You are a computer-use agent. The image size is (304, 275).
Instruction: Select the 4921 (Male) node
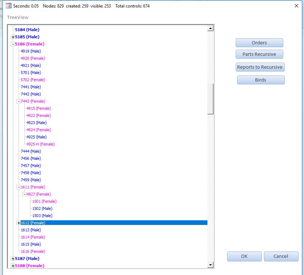click(x=31, y=65)
